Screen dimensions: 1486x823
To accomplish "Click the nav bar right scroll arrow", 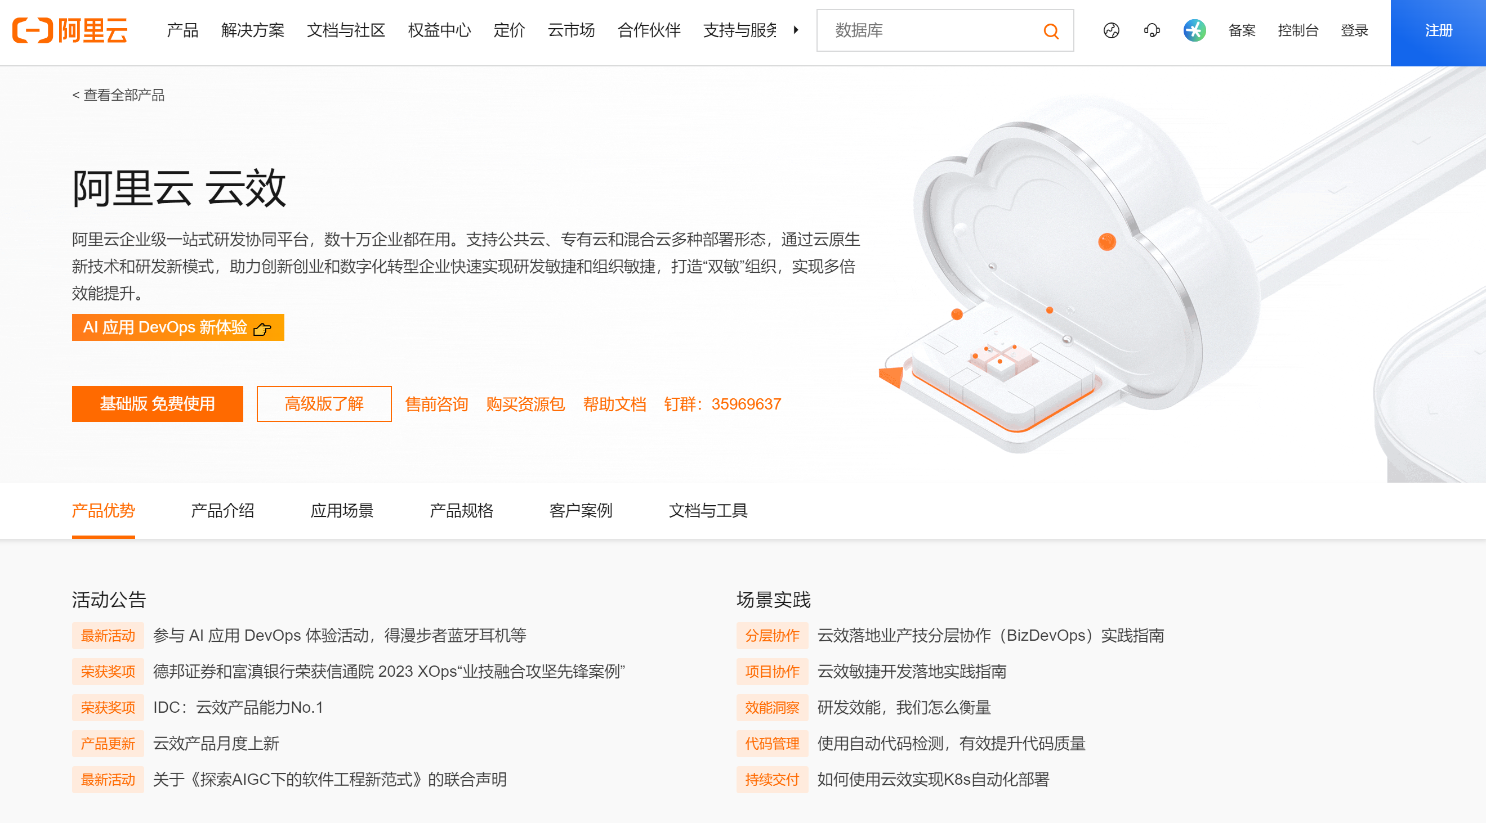I will tap(796, 30).
